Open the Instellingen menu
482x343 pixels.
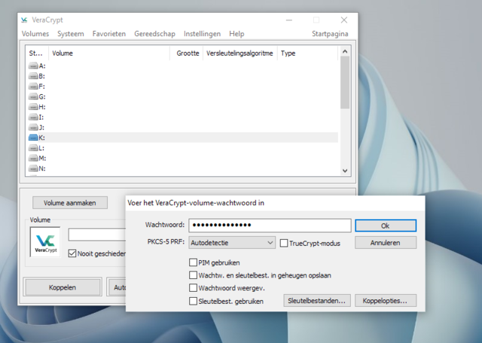pos(202,34)
